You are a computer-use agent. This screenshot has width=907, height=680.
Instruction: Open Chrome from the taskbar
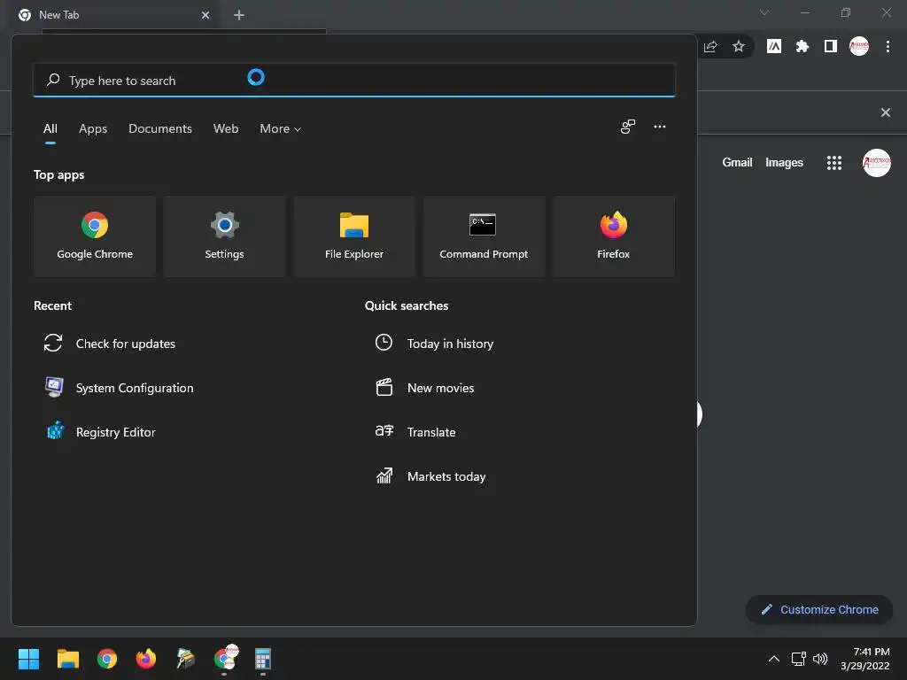107,659
